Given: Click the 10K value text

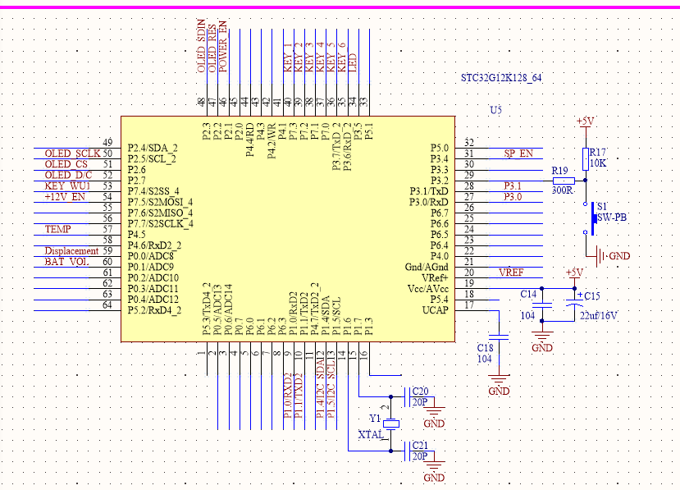Looking at the screenshot, I should pyautogui.click(x=598, y=163).
